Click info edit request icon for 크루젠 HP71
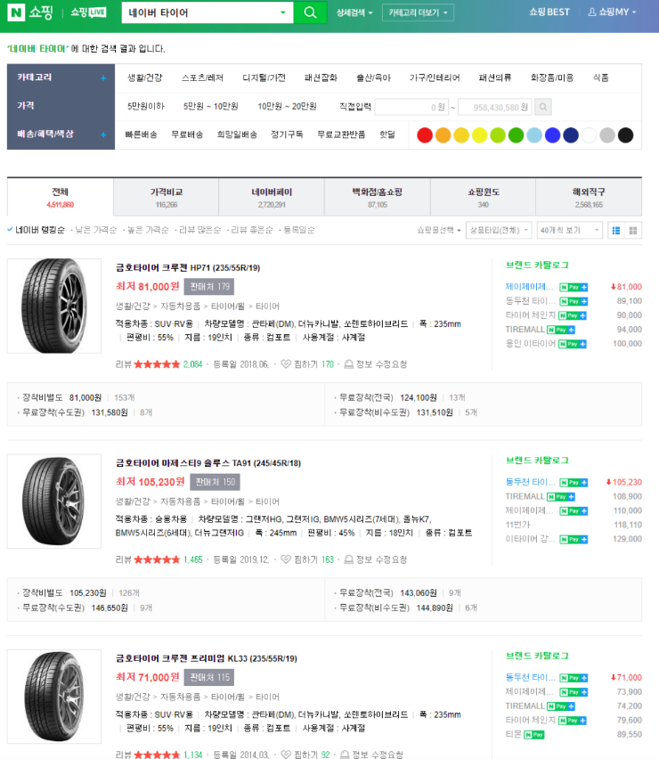 (348, 364)
